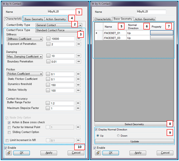The height and width of the screenshot is (161, 179).
Task: Tick the Sliding Contact Option checkbox
Action: (9, 132)
